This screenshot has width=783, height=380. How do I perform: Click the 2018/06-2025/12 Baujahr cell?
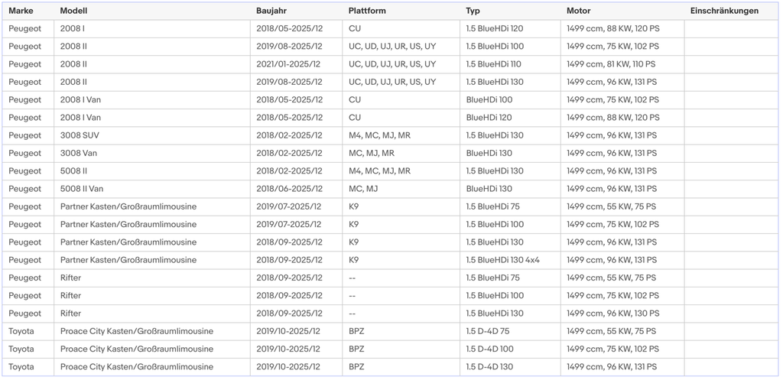point(297,190)
